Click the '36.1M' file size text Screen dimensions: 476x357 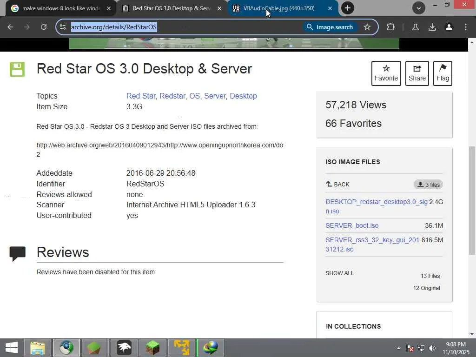[x=434, y=225]
